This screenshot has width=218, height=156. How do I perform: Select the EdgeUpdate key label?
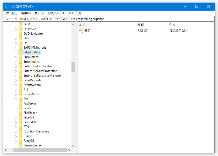coord(32,52)
